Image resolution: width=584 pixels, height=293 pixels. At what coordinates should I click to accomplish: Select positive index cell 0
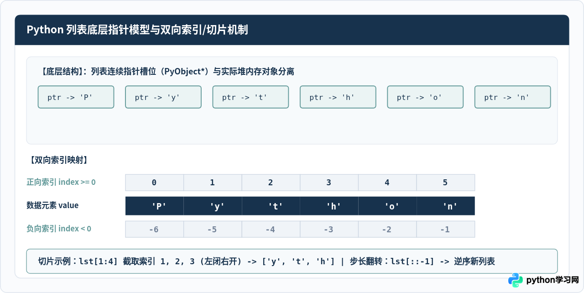click(155, 183)
